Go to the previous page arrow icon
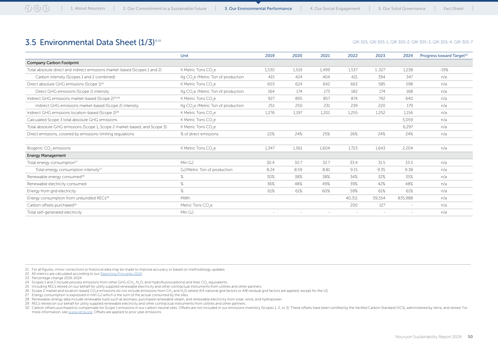 28,9
